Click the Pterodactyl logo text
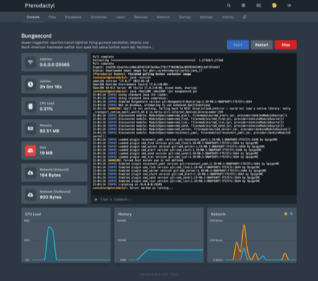This screenshot has height=281, width=318. (x=40, y=6)
